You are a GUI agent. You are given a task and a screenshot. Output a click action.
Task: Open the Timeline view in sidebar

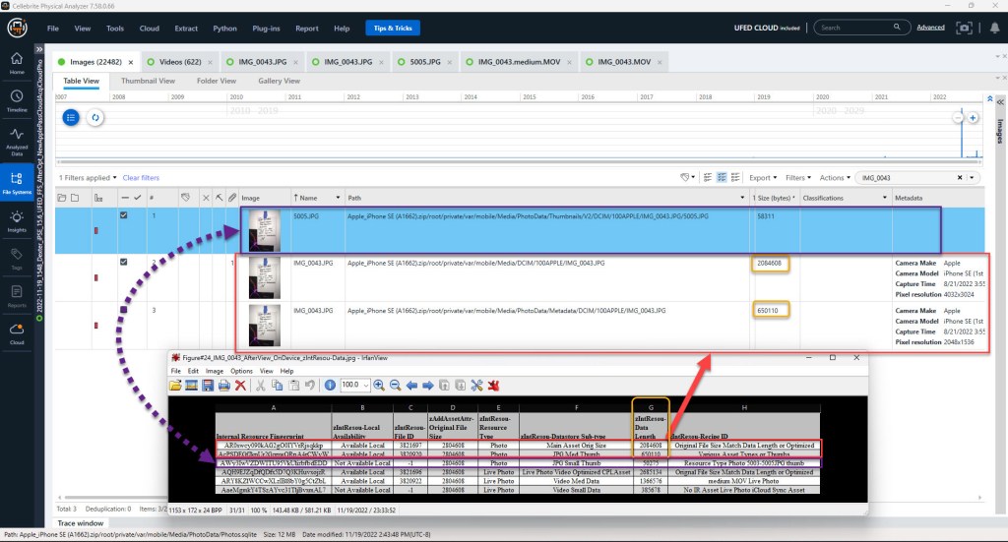(x=17, y=100)
